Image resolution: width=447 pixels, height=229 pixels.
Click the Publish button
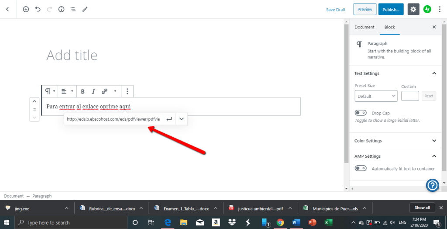tap(391, 9)
